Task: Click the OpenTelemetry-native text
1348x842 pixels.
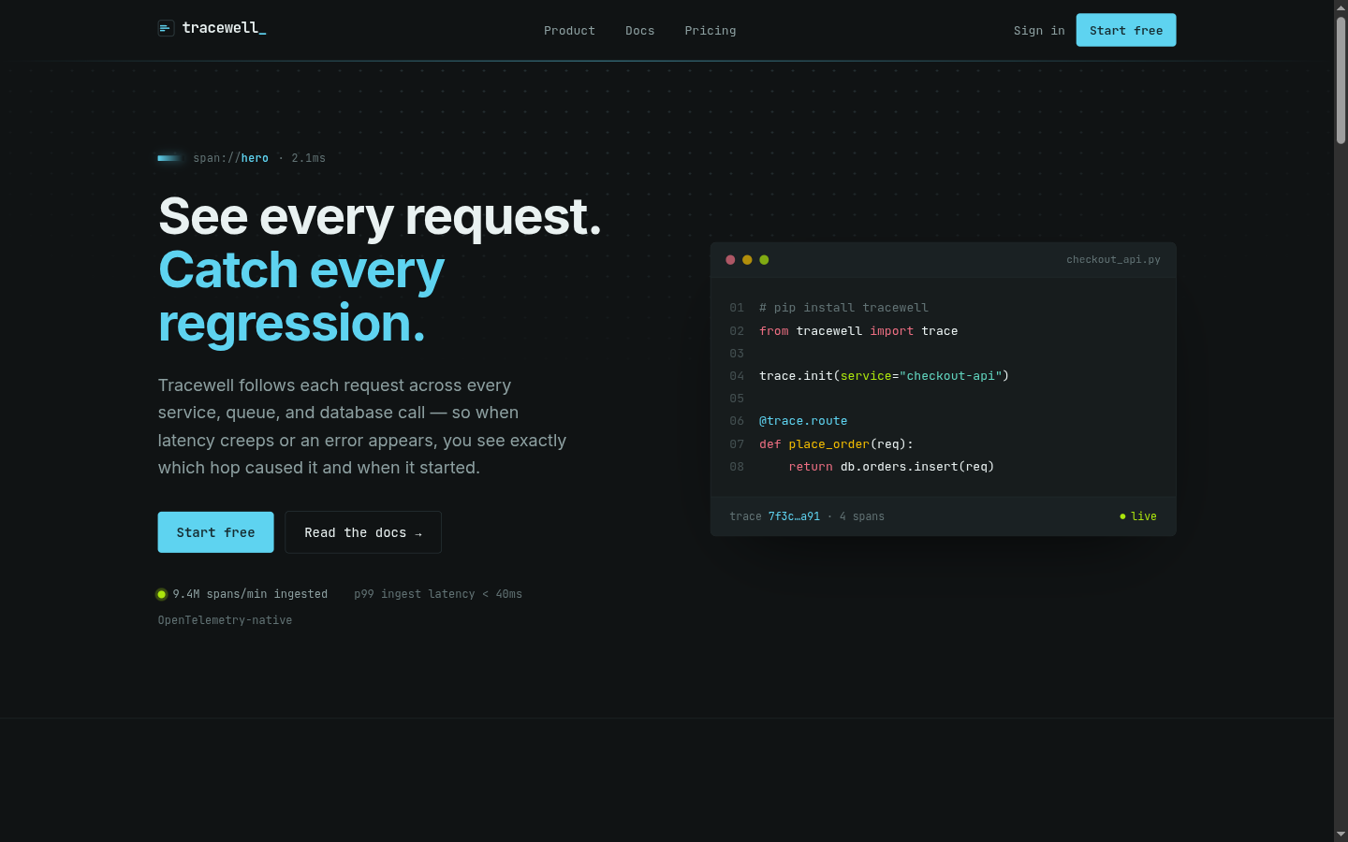Action: tap(225, 620)
